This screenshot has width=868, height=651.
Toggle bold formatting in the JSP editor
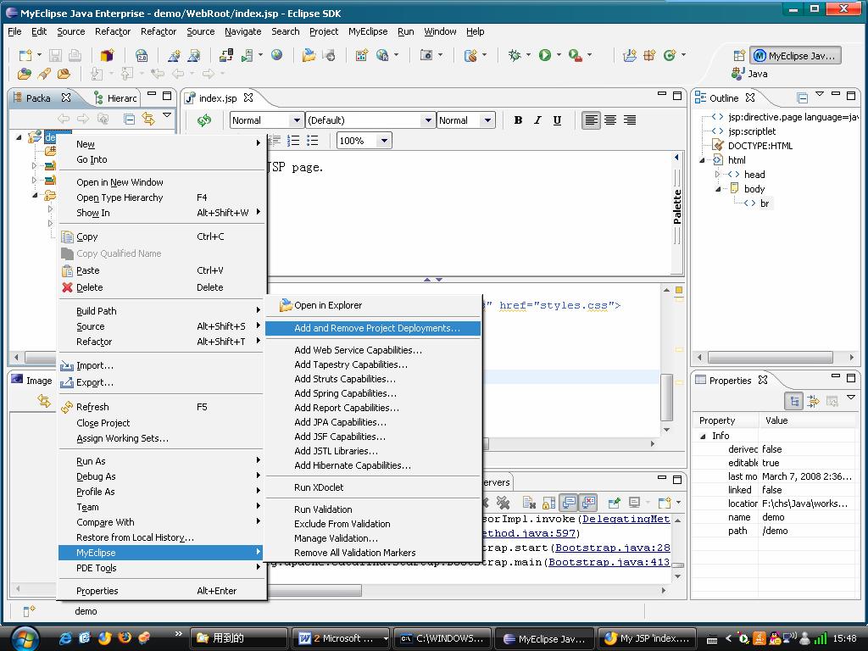click(518, 120)
